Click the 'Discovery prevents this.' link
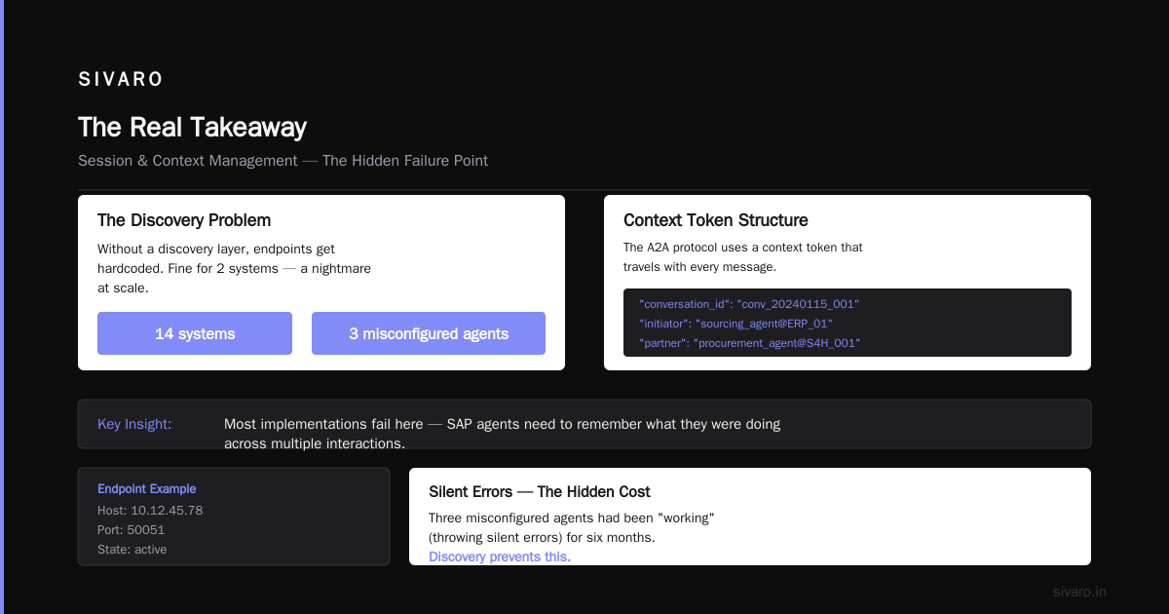1169x614 pixels. click(x=500, y=556)
